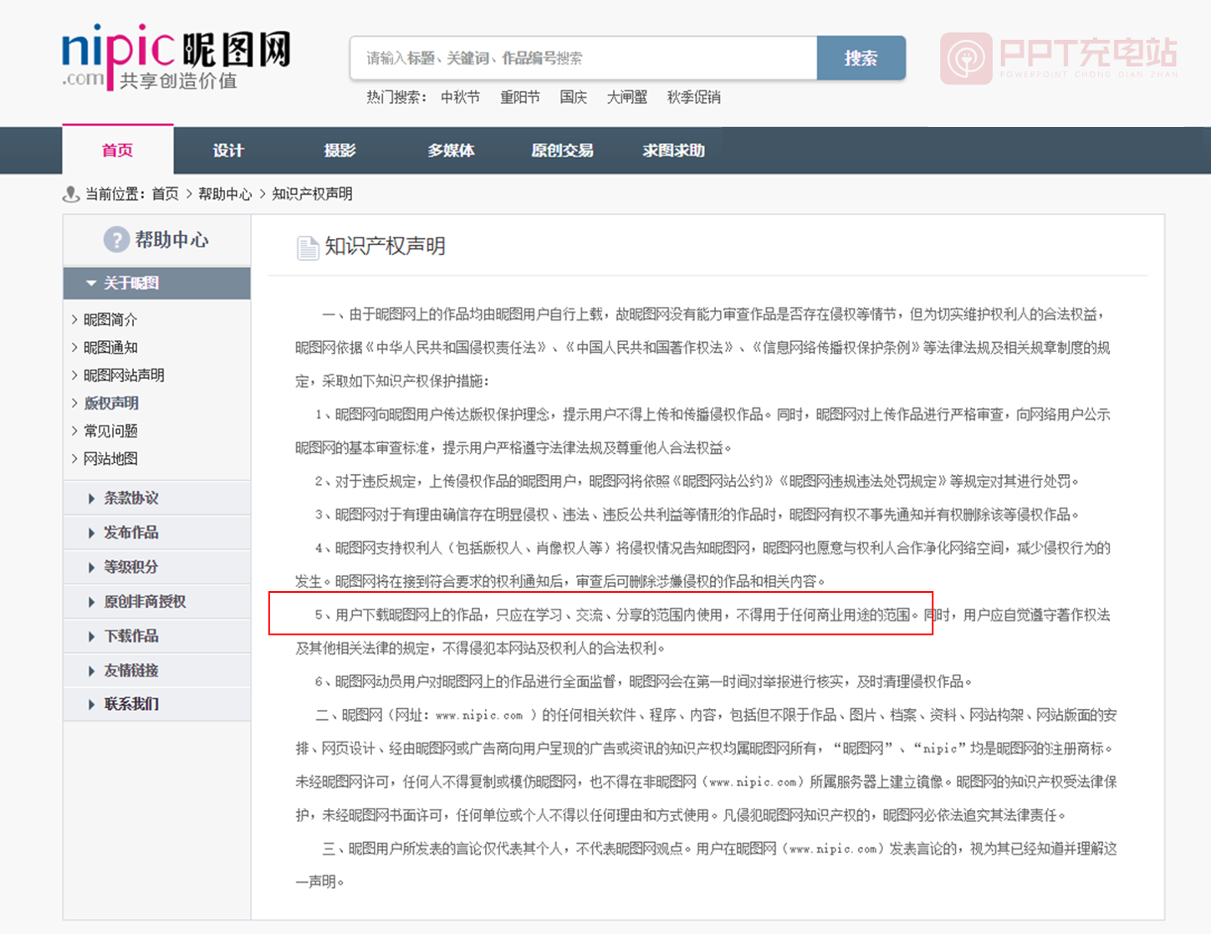Click the 中秋节 hot search link
The width and height of the screenshot is (1211, 934).
(460, 97)
